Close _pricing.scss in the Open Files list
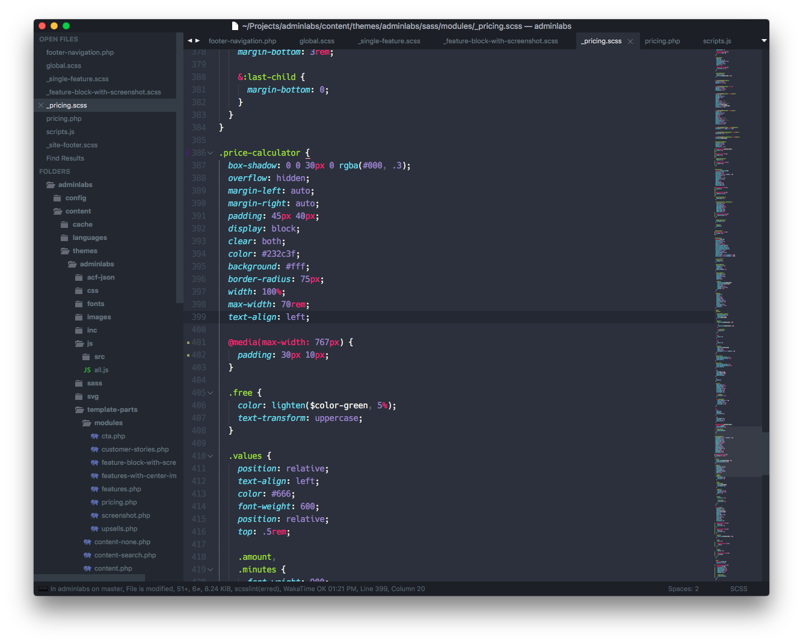 tap(41, 105)
